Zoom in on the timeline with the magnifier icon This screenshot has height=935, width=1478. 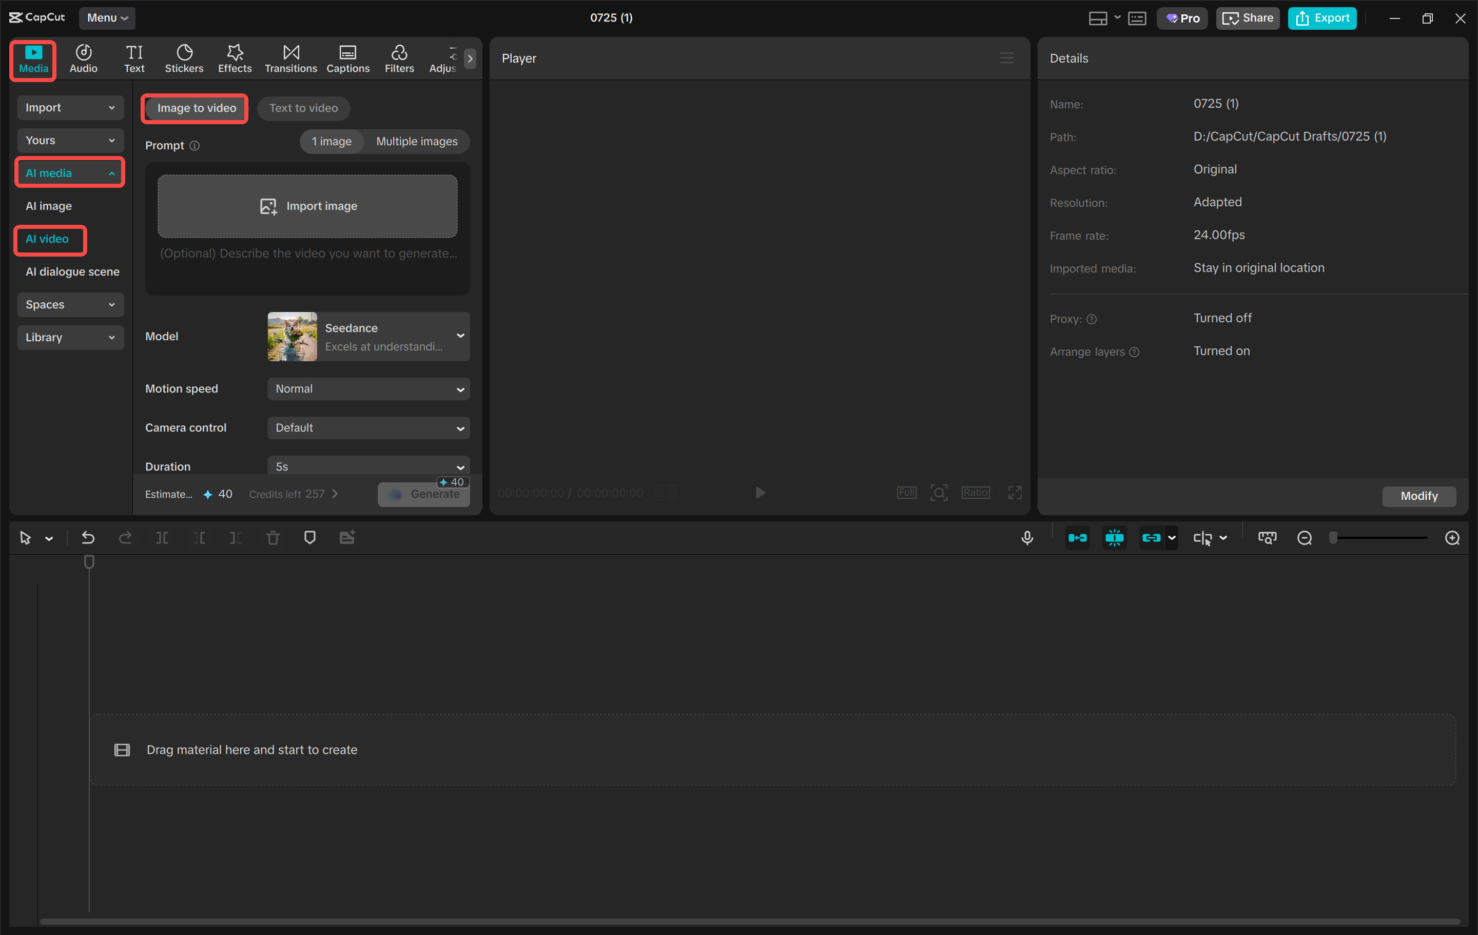point(1452,537)
